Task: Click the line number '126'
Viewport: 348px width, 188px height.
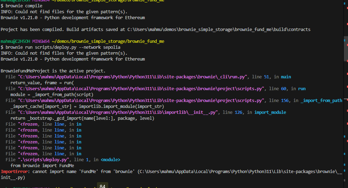Action: coord(238,112)
